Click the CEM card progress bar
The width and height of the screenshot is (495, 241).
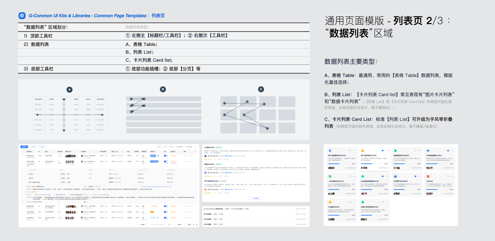coord(339,164)
